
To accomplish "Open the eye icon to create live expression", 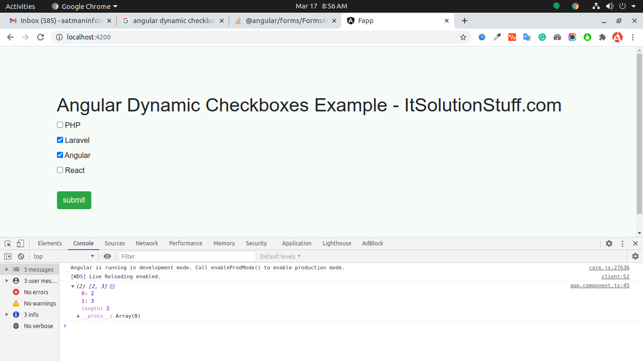I will point(107,256).
